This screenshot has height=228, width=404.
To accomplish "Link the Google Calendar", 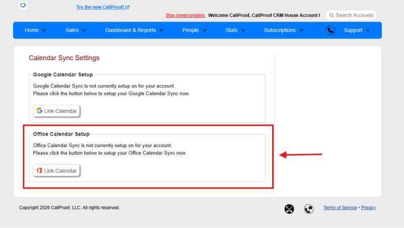I will (57, 111).
